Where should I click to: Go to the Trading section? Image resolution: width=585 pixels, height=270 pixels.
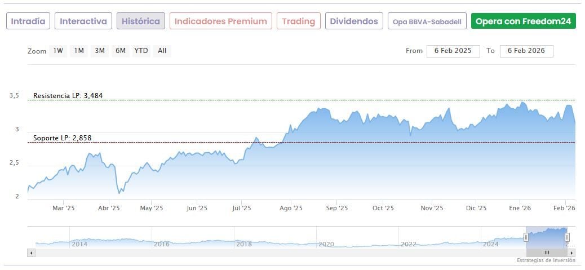coord(299,21)
